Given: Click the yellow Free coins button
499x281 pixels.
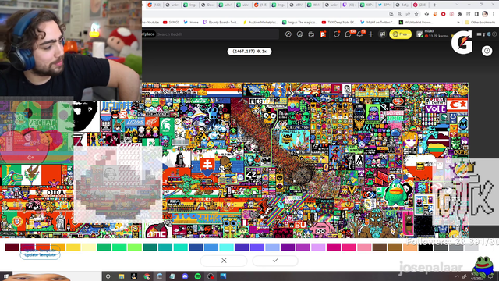Looking at the screenshot, I should (x=400, y=34).
